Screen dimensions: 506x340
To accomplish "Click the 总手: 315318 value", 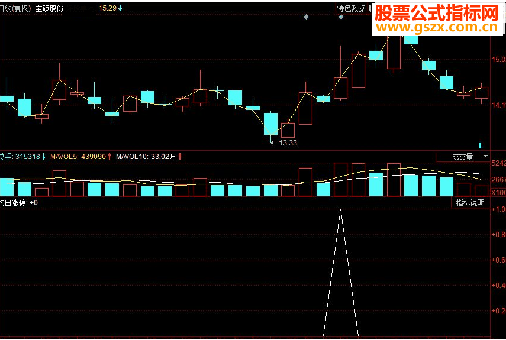I will [22, 157].
